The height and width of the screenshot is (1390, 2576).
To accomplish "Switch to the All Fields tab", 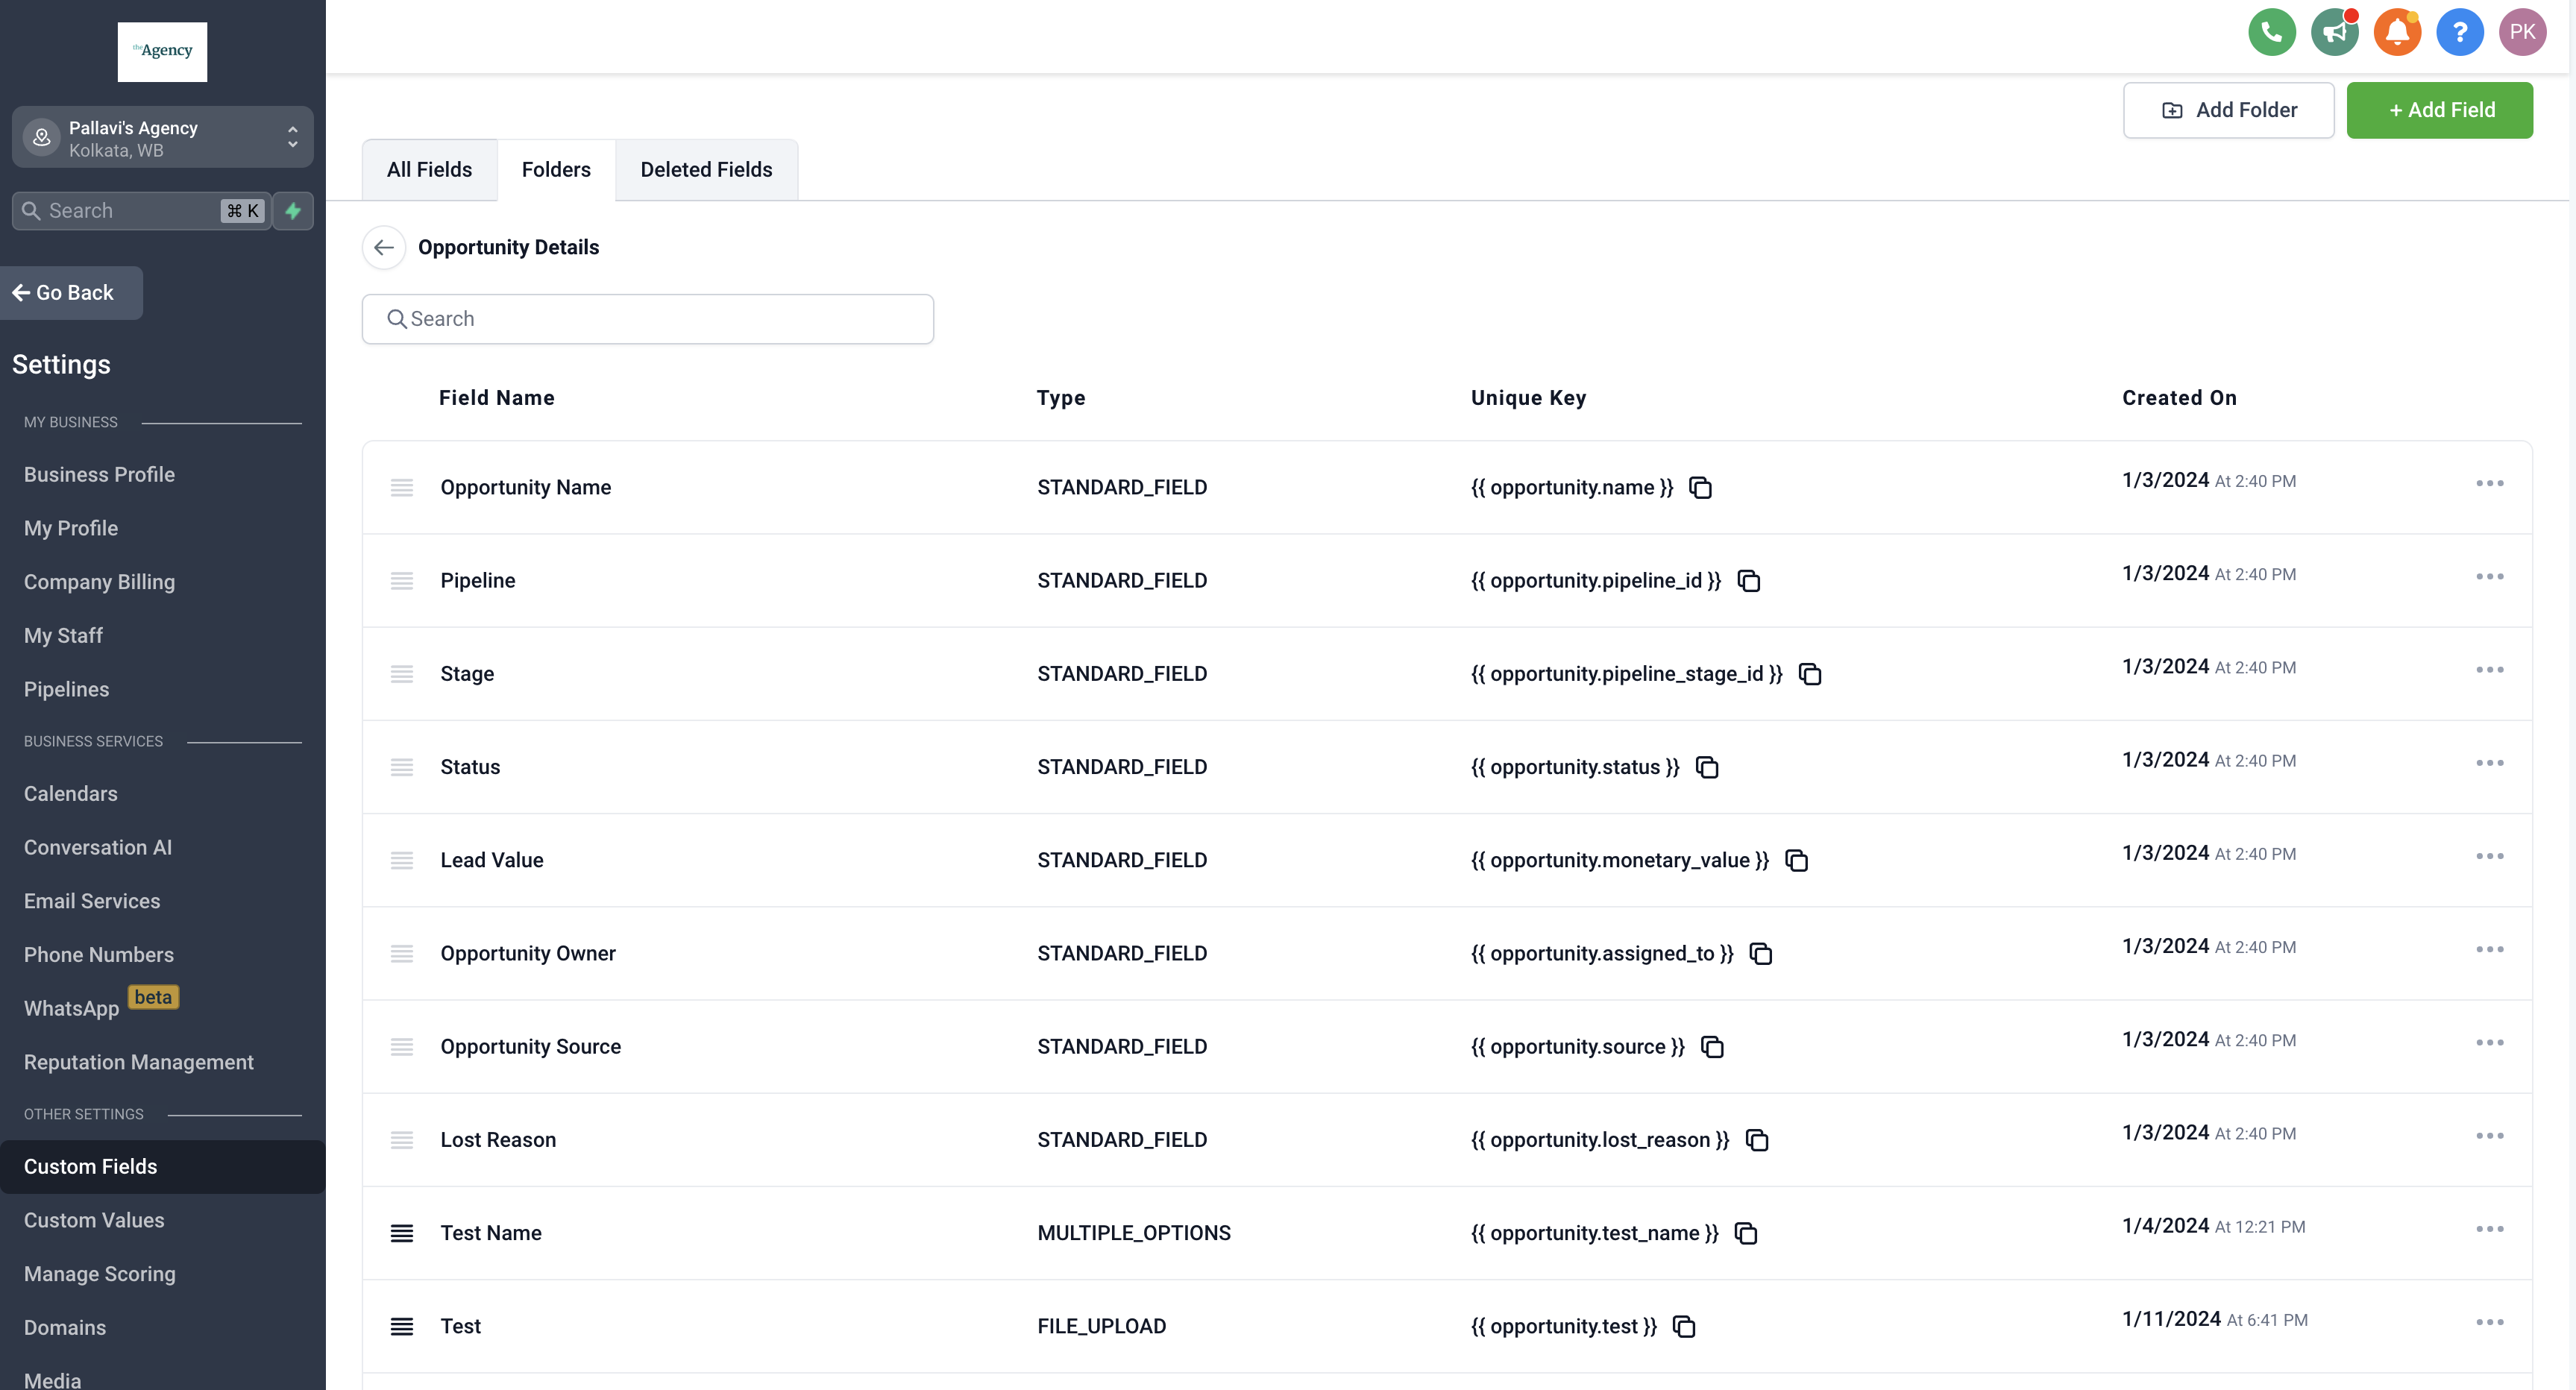I will pos(429,170).
